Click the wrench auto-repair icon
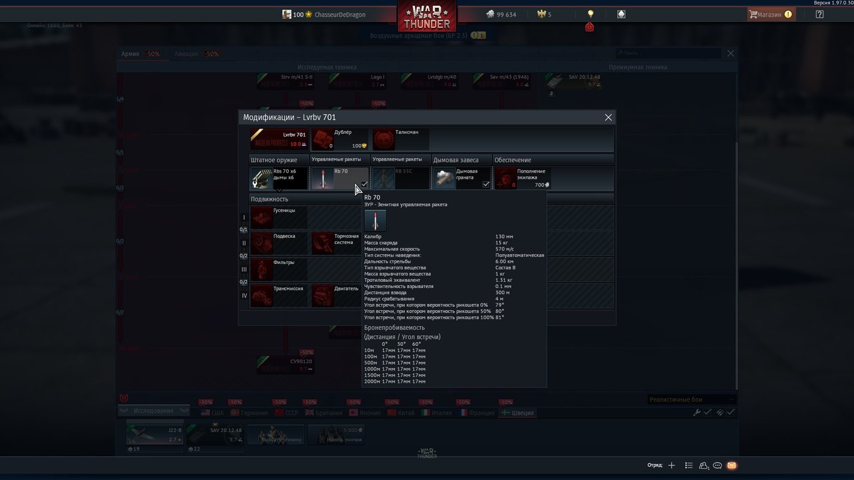This screenshot has width=854, height=480. 697,413
